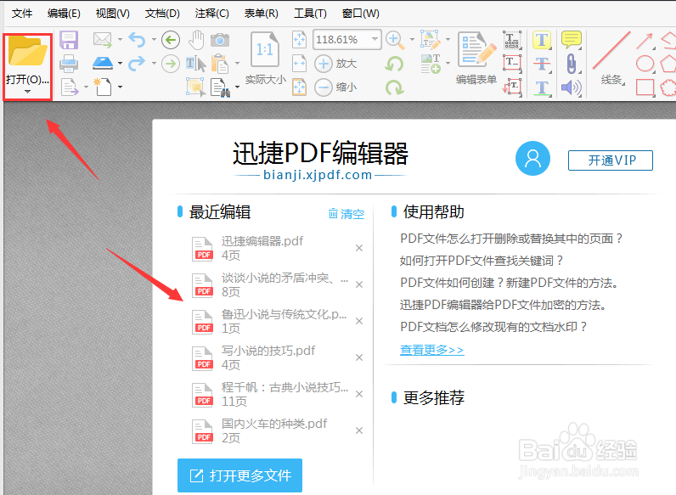The height and width of the screenshot is (495, 676).
Task: Click the 缩小 zoom out button
Action: tap(335, 87)
